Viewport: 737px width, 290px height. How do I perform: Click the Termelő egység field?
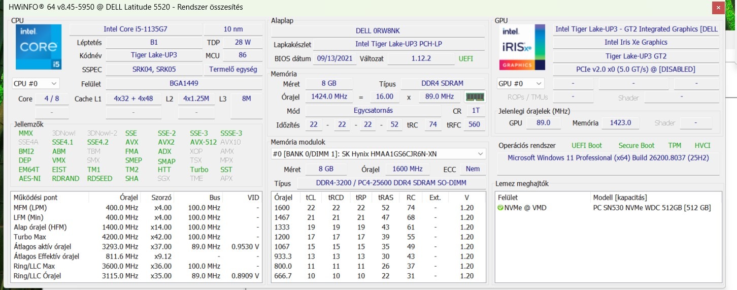click(x=233, y=70)
